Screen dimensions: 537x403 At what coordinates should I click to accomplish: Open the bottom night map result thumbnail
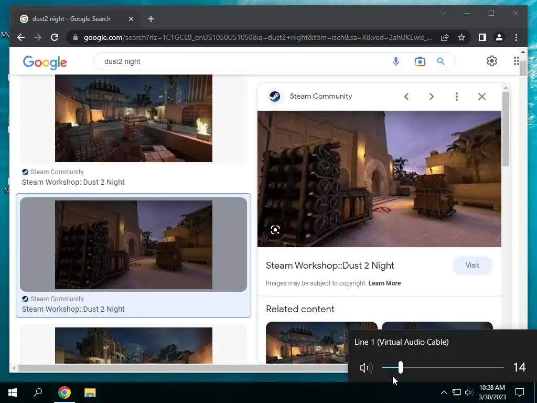click(134, 345)
